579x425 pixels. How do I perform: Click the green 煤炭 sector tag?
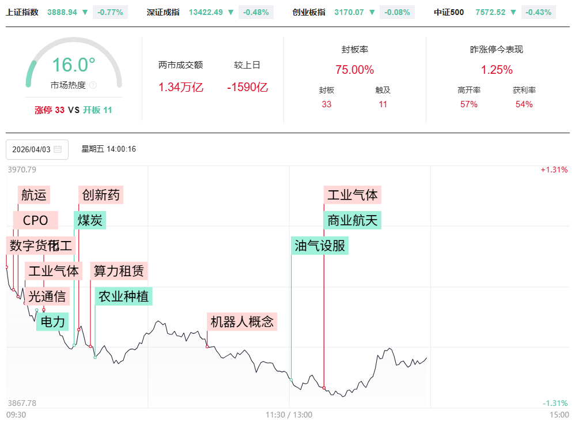[x=90, y=220]
